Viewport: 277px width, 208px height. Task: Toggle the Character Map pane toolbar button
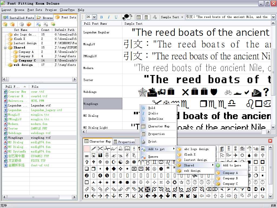tap(139, 17)
